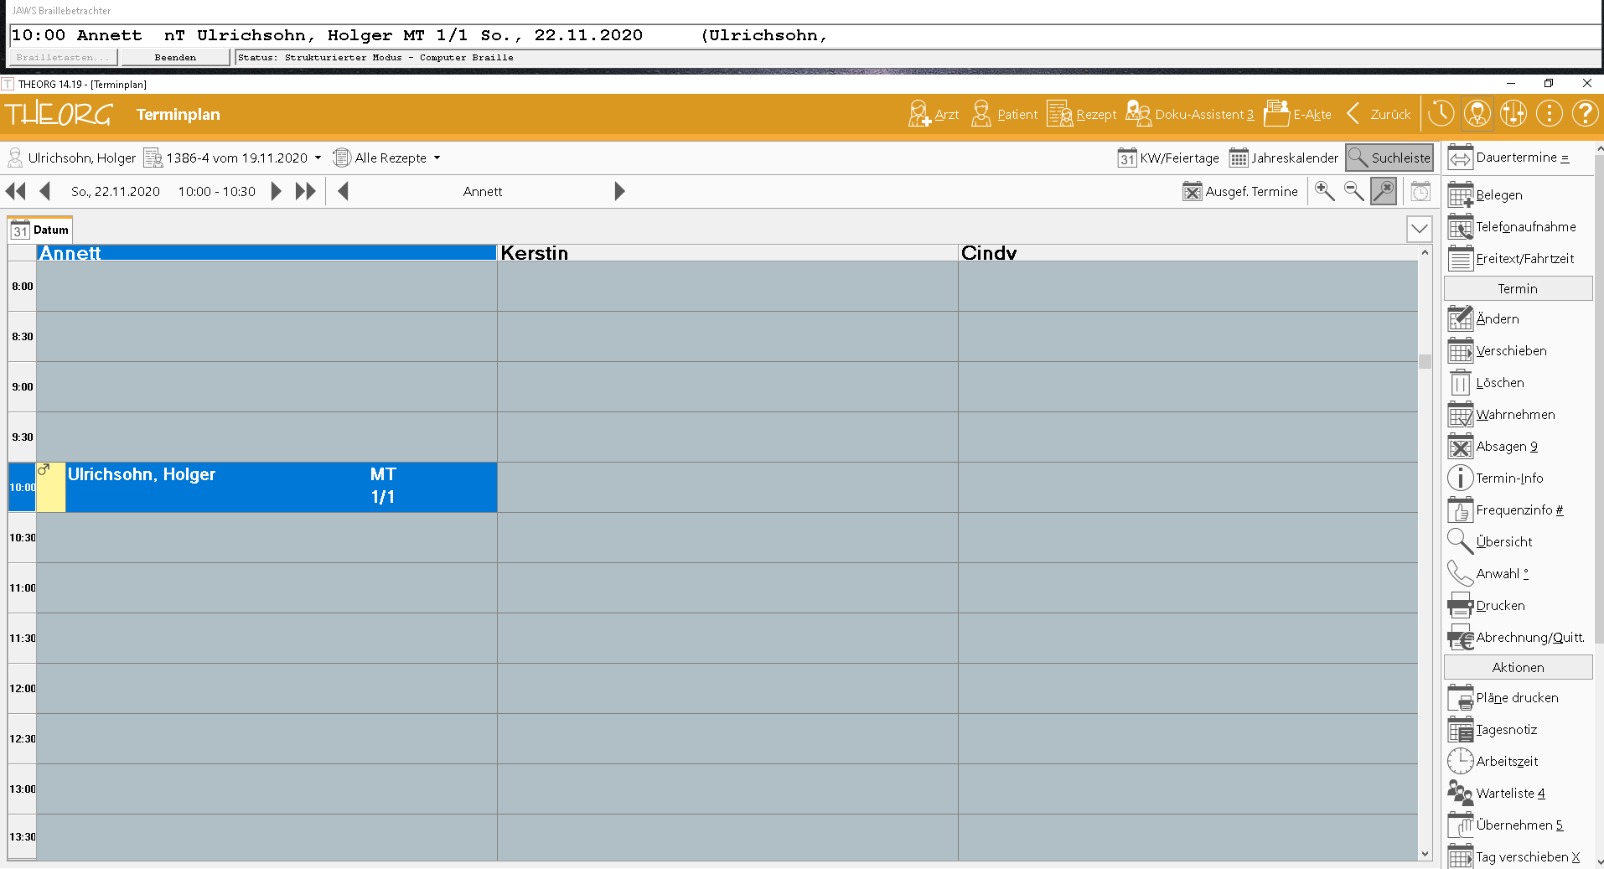Select the Datum tab
The image size is (1604, 869).
[40, 230]
